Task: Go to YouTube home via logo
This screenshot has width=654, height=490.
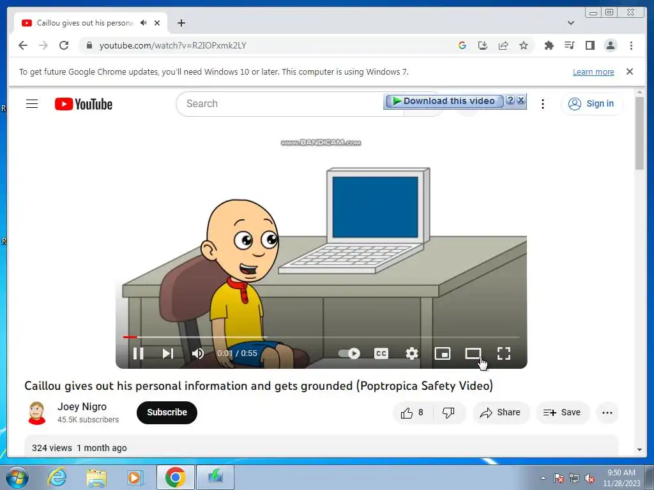Action: coord(84,104)
